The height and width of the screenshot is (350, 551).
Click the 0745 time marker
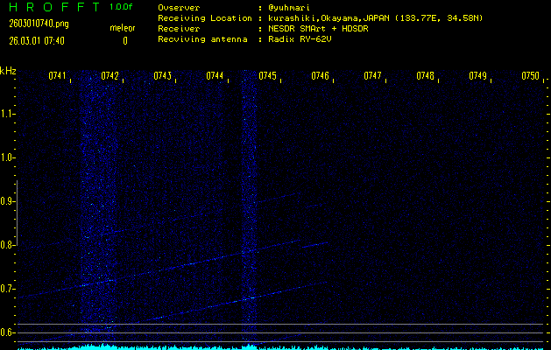click(x=267, y=76)
